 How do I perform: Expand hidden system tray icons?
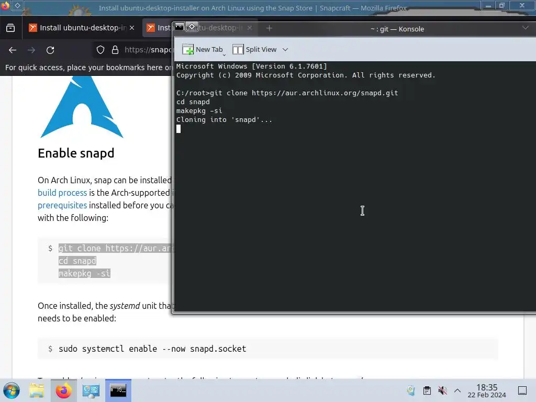click(457, 390)
